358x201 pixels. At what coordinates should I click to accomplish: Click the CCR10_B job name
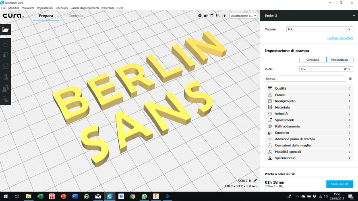point(244,180)
